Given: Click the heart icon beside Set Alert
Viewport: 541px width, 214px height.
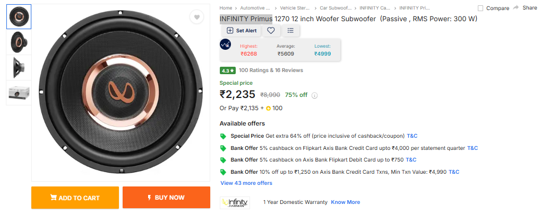Looking at the screenshot, I should 271,31.
